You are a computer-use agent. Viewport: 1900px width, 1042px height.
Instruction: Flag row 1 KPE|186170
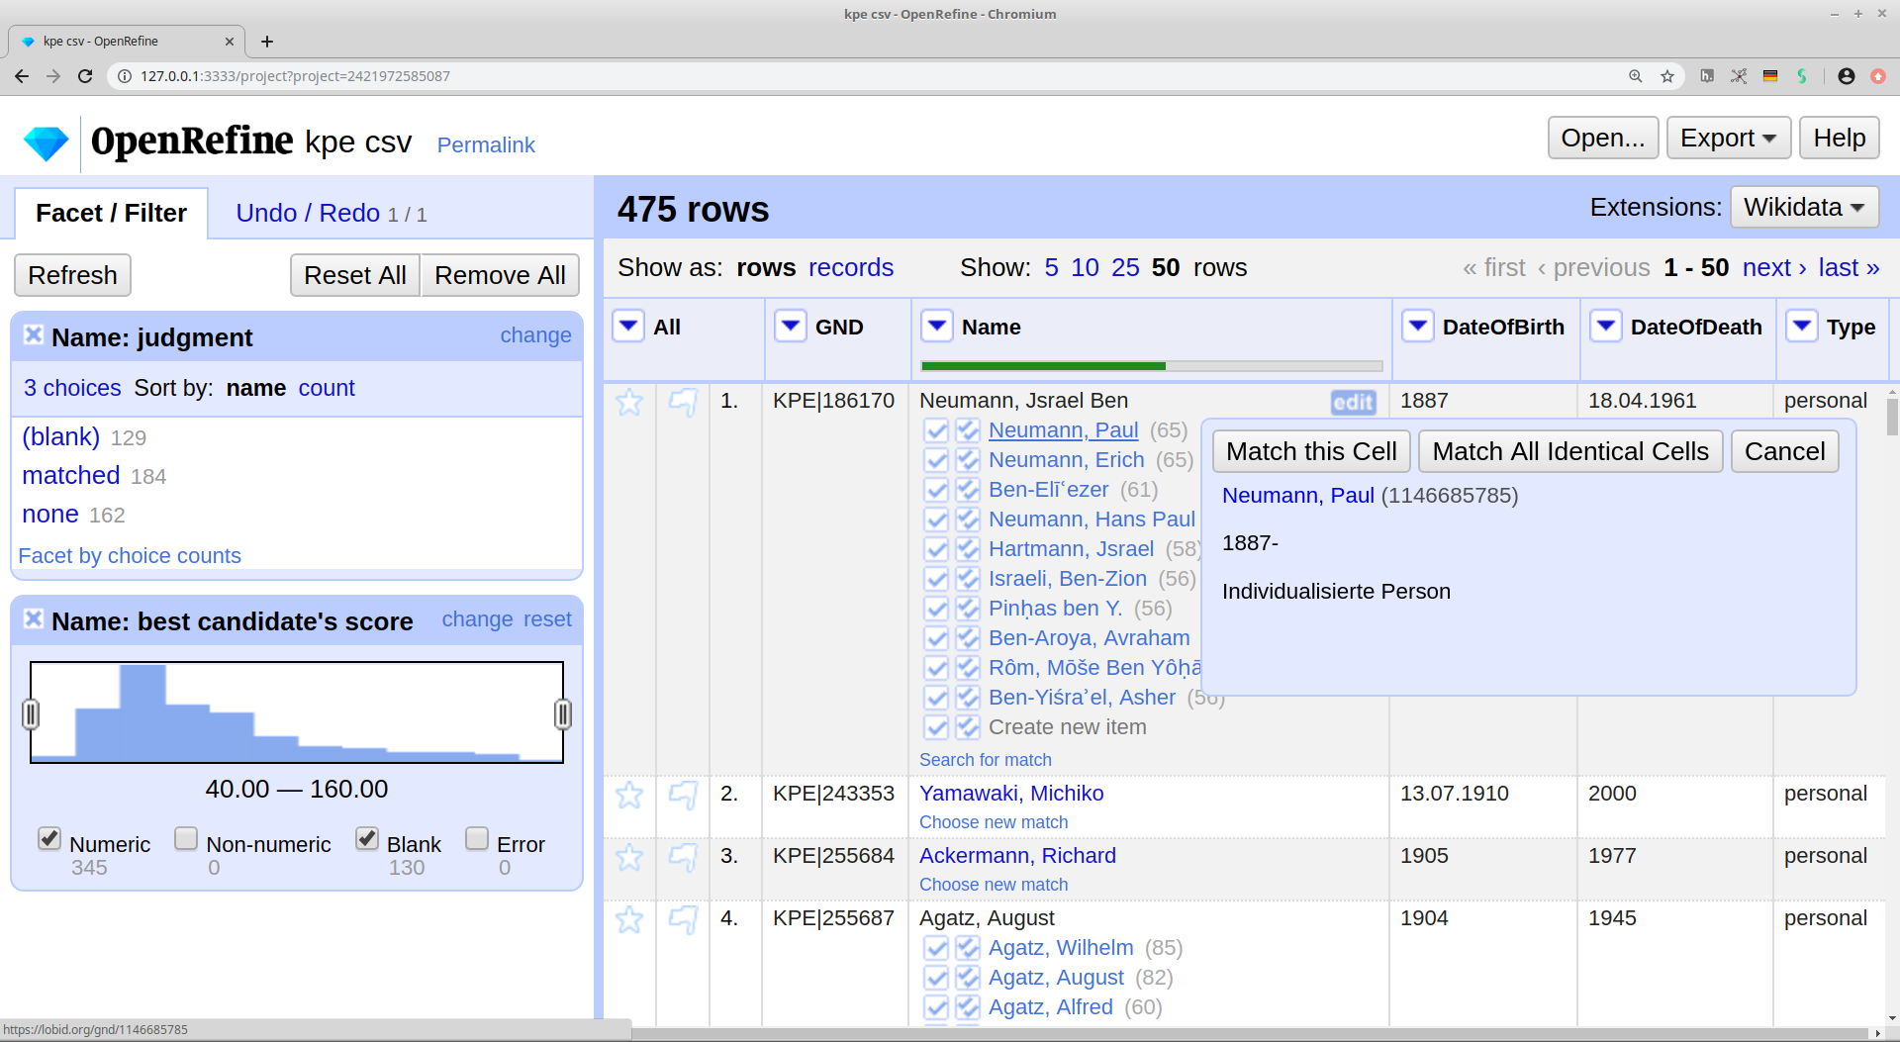683,402
